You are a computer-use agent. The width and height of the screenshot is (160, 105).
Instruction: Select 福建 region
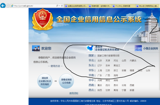(132, 70)
